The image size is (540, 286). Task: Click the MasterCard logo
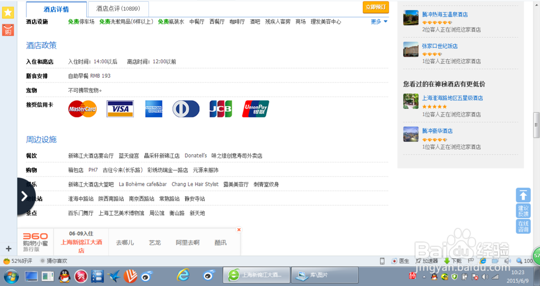[x=82, y=109]
